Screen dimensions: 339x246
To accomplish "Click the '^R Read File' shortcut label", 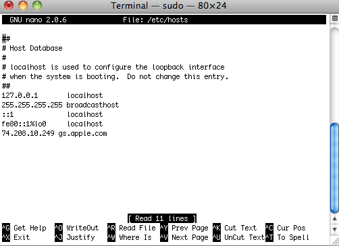I will 132,228.
